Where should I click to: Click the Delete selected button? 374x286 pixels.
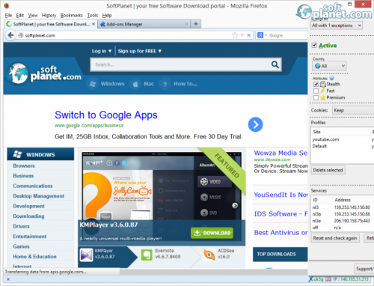[328, 170]
